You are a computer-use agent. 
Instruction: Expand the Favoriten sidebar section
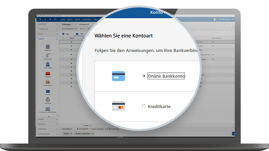[48, 24]
